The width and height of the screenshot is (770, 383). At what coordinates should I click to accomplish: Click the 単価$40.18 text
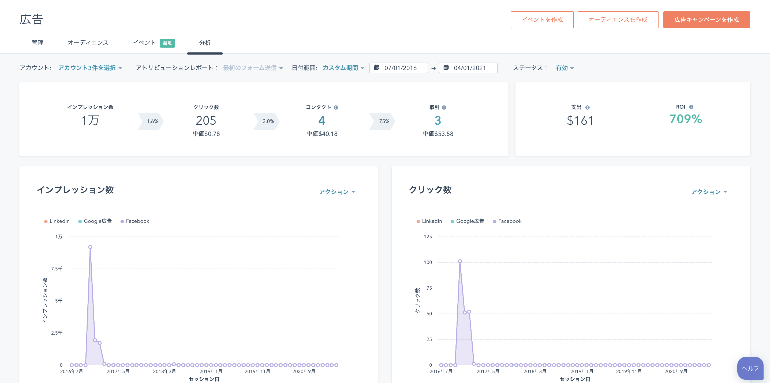pos(322,134)
